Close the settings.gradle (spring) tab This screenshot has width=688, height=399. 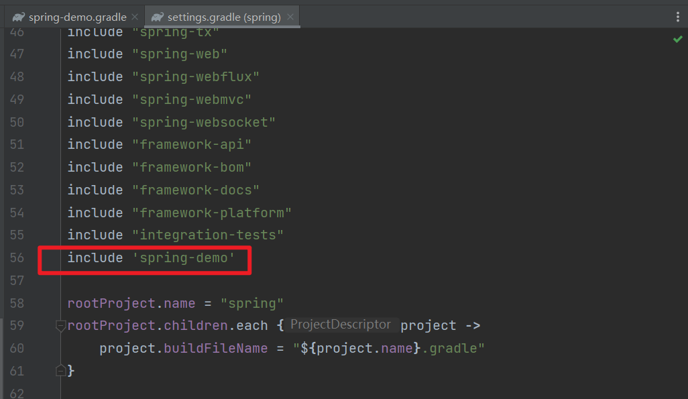point(289,17)
